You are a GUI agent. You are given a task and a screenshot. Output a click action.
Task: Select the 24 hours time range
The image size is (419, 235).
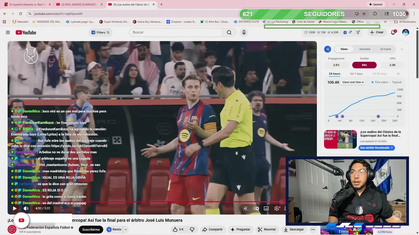[x=335, y=74]
